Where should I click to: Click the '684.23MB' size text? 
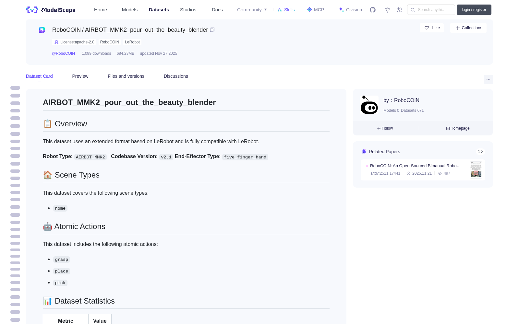126,53
